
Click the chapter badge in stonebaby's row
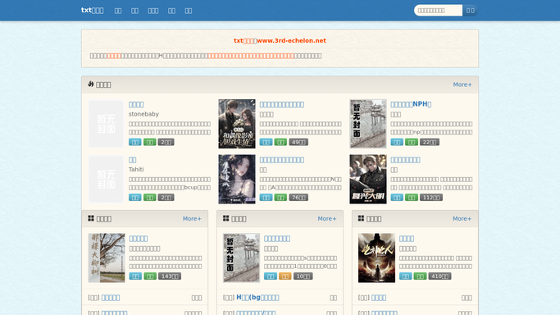(x=166, y=142)
